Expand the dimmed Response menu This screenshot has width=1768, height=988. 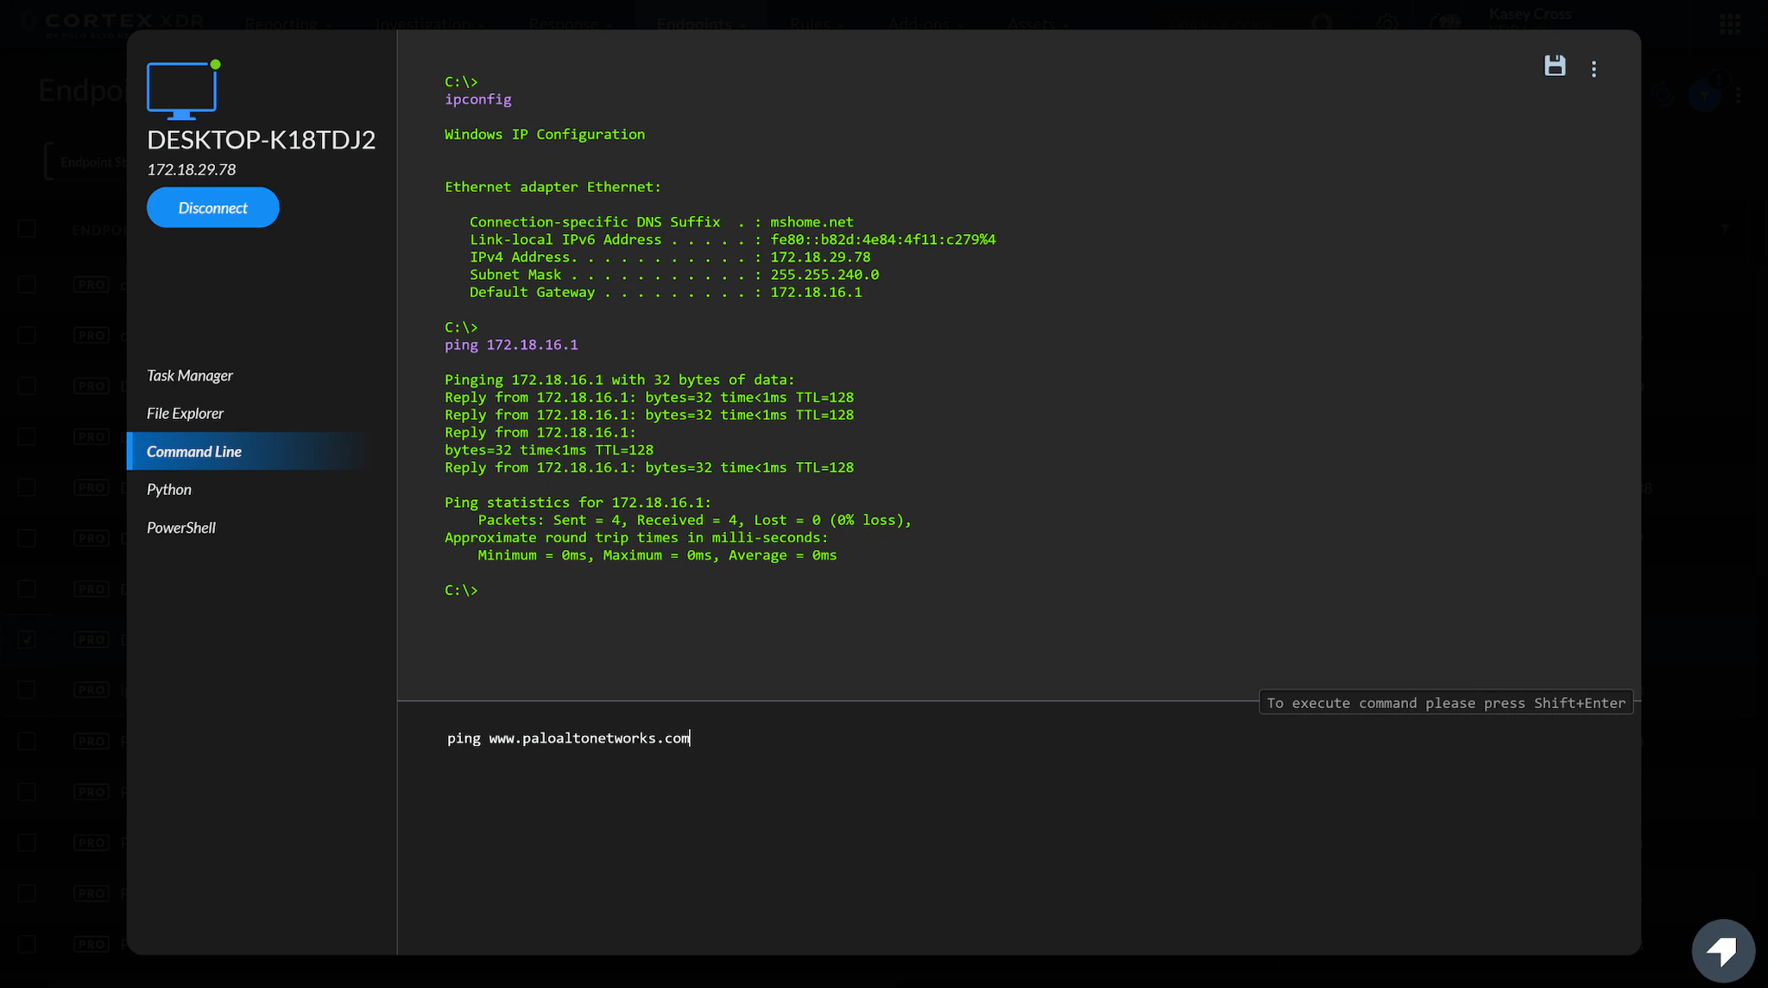click(x=563, y=23)
